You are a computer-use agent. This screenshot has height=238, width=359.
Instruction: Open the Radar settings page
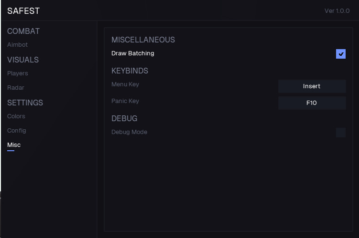click(16, 88)
